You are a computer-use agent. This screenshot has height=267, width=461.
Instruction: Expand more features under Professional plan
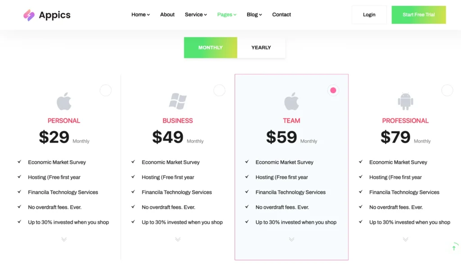tap(405, 240)
